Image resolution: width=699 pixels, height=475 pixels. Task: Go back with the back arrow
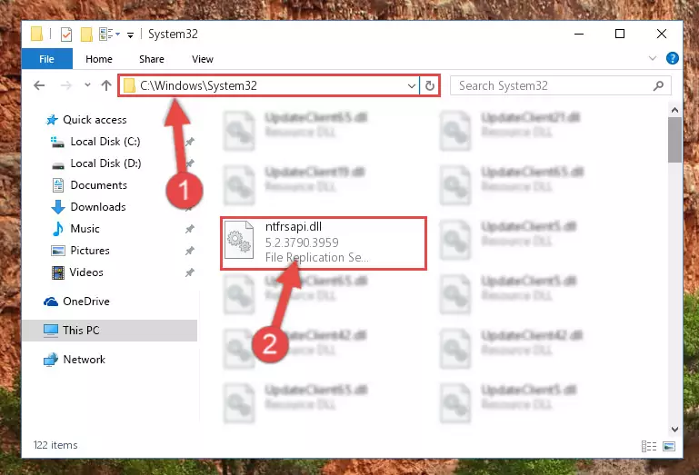click(39, 85)
